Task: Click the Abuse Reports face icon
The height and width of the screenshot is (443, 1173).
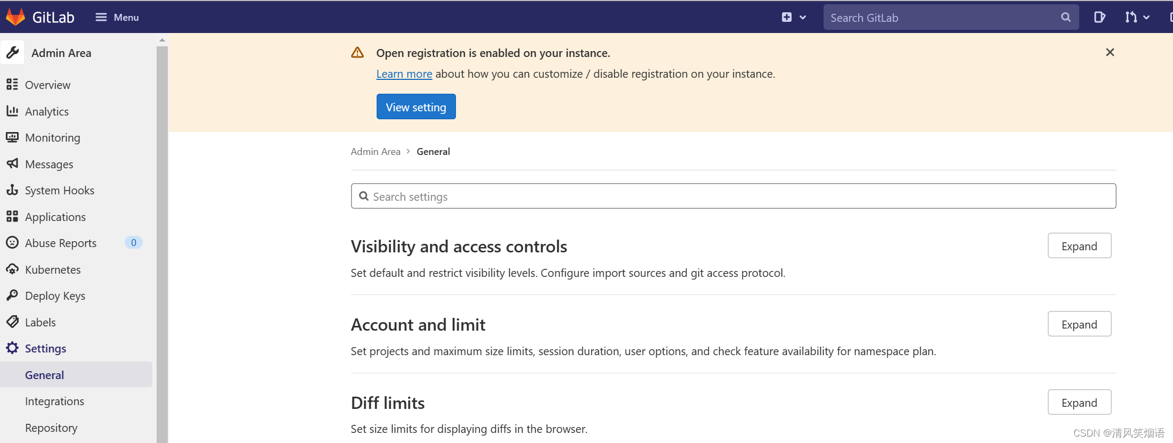Action: pos(12,243)
